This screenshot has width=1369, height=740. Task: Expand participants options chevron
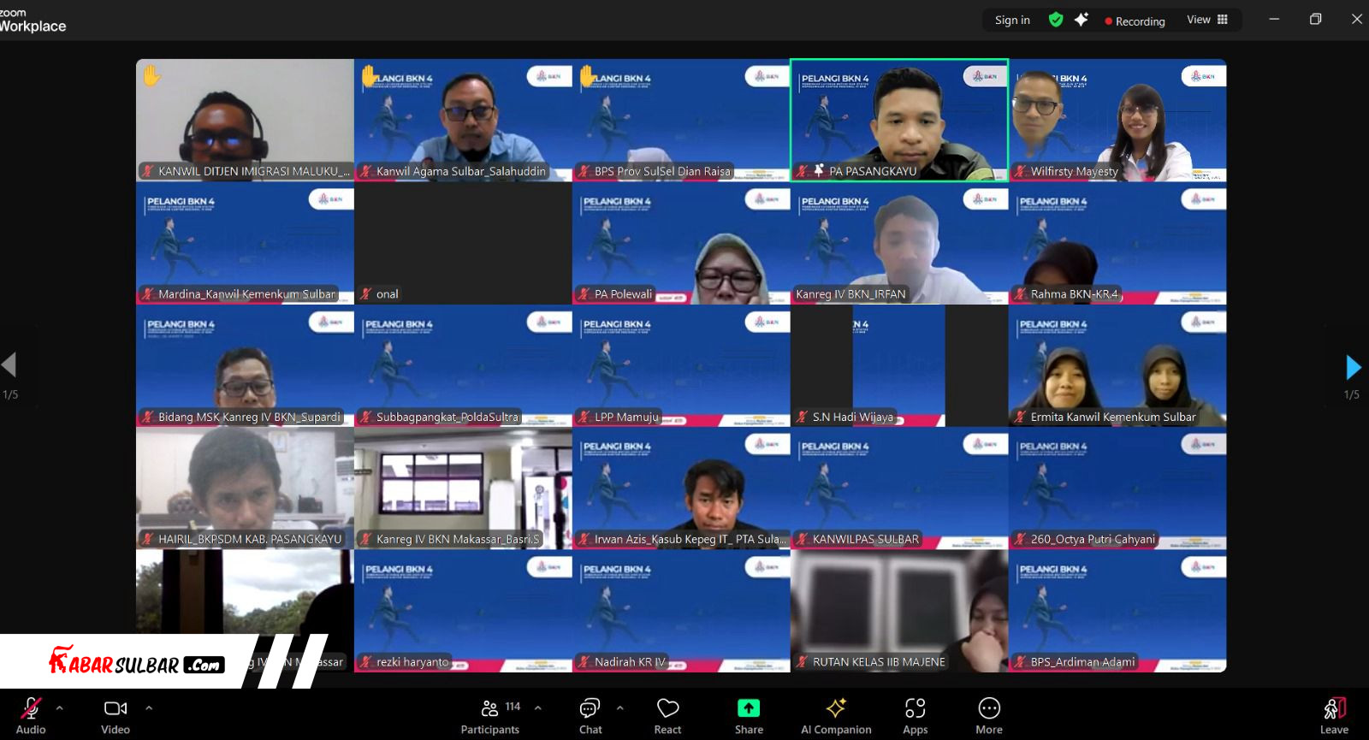[538, 708]
